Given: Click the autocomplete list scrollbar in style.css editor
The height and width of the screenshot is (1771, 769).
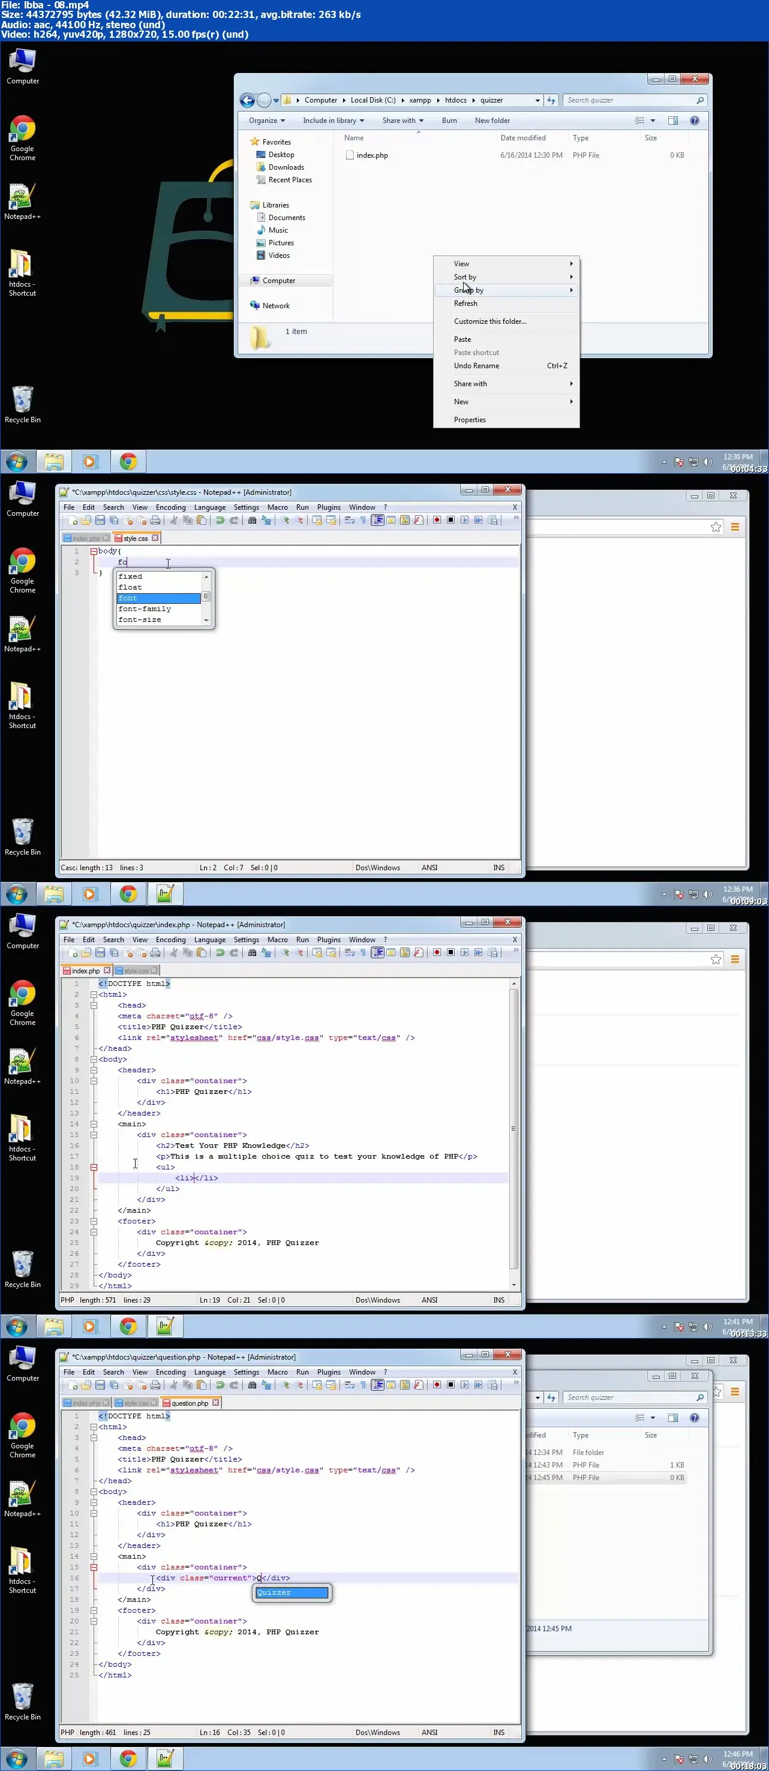Looking at the screenshot, I should point(206,598).
